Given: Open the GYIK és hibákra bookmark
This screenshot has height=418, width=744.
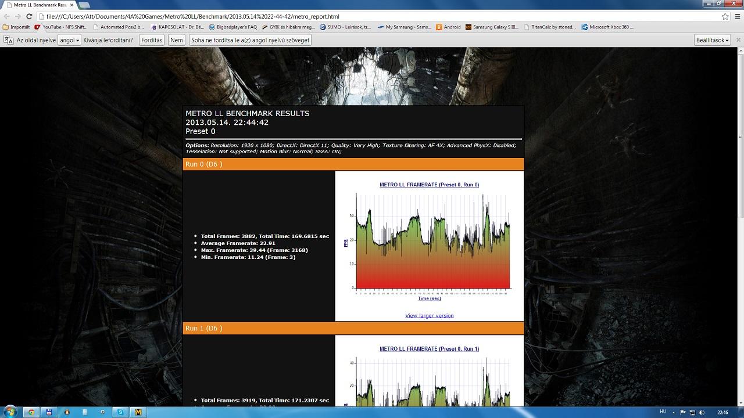Looking at the screenshot, I should (x=288, y=27).
